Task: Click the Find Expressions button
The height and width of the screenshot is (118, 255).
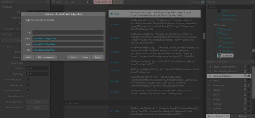Action: [46, 57]
